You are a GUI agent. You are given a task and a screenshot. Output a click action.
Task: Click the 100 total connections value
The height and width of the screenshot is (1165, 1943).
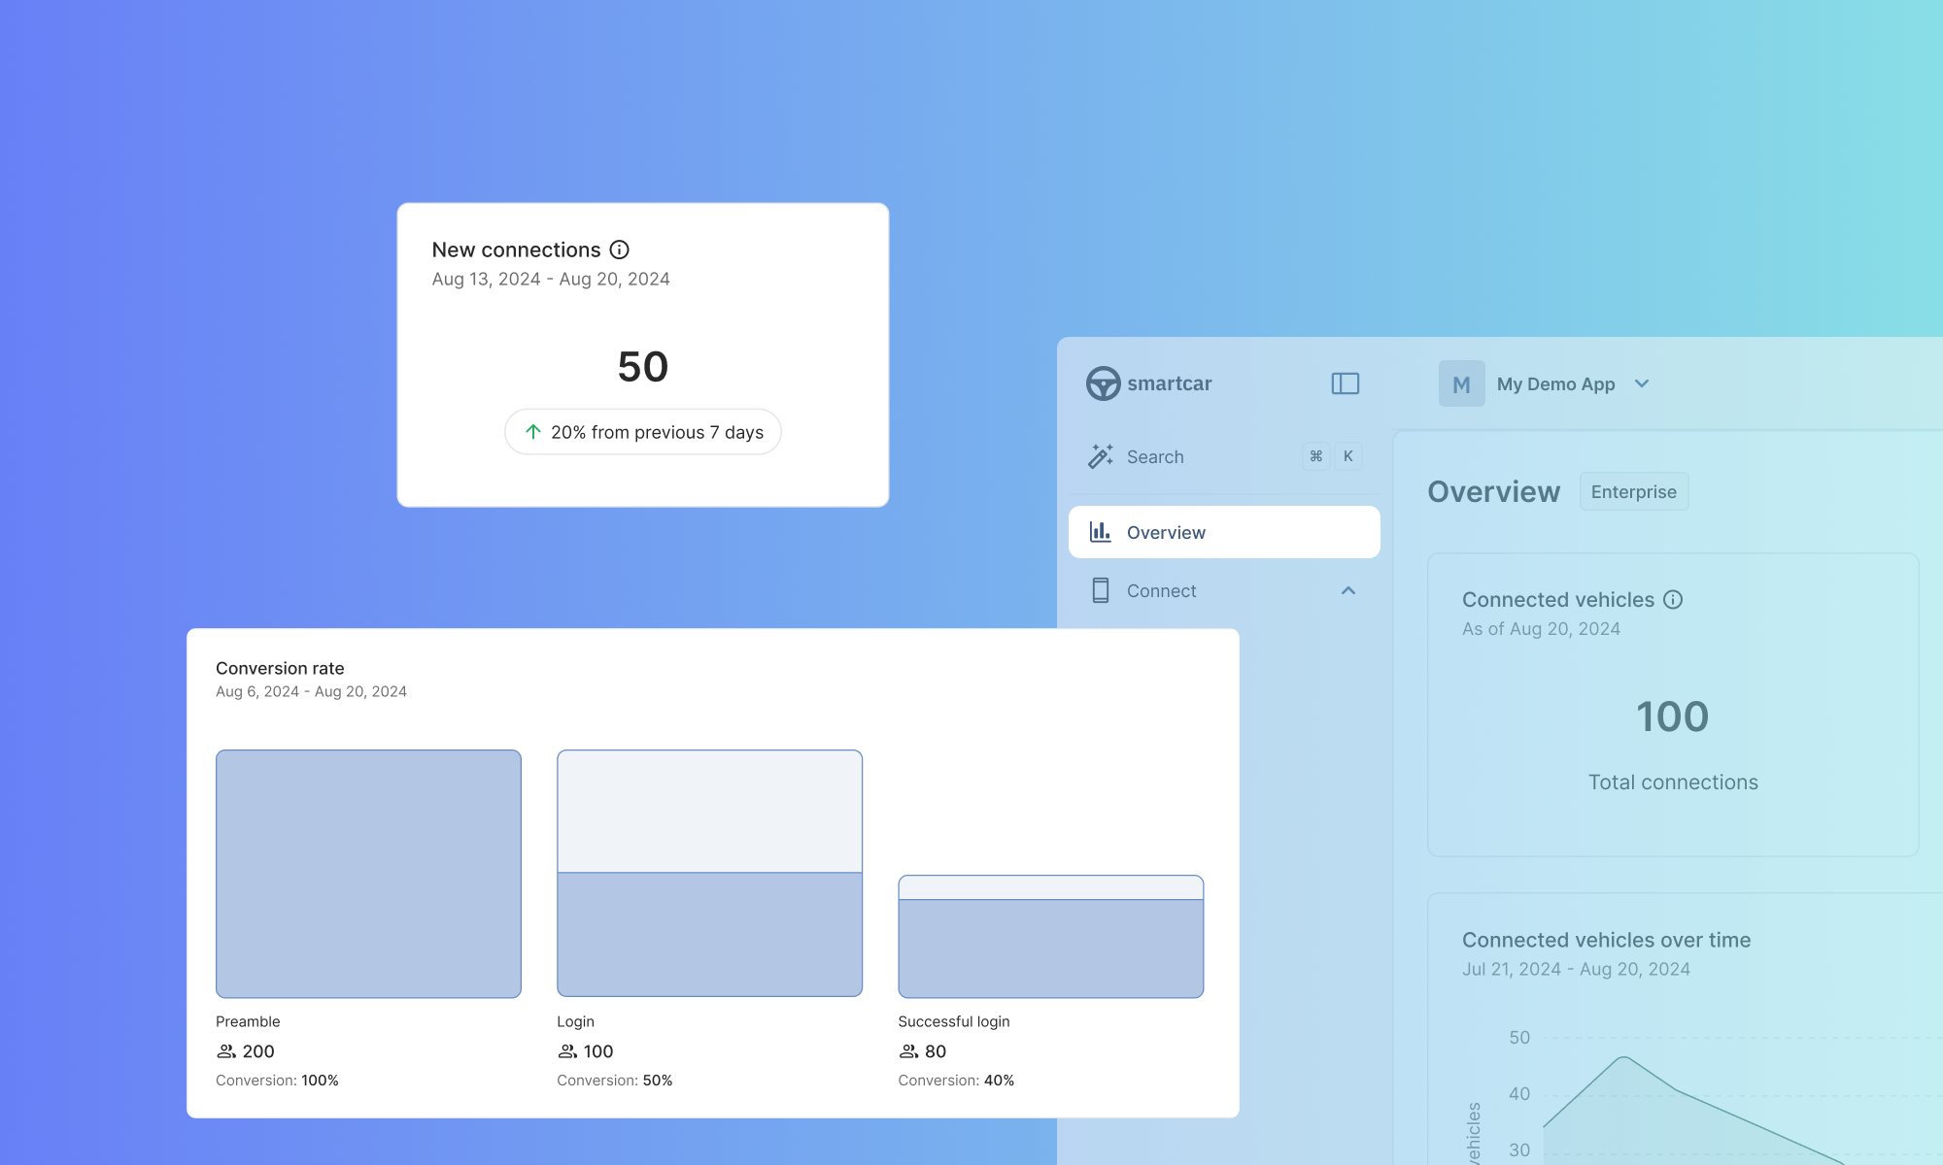1673,716
